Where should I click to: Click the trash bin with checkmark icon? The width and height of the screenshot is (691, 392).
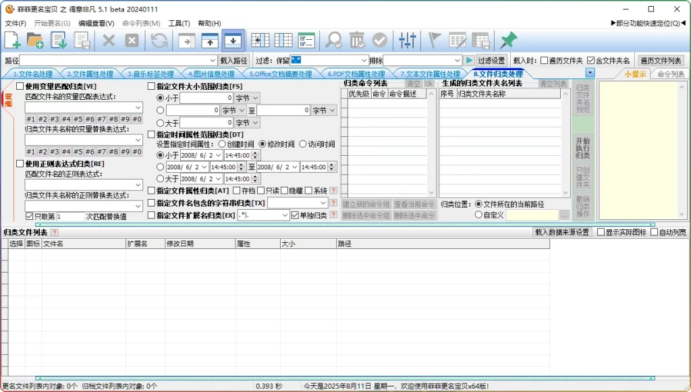pyautogui.click(x=356, y=40)
